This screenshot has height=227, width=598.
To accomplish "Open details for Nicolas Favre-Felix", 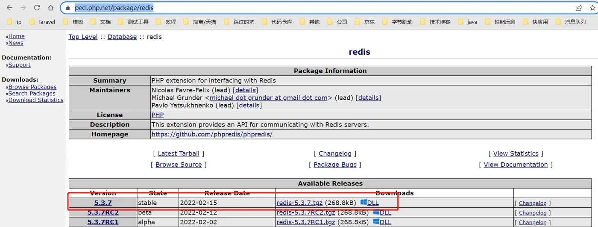I will (245, 90).
